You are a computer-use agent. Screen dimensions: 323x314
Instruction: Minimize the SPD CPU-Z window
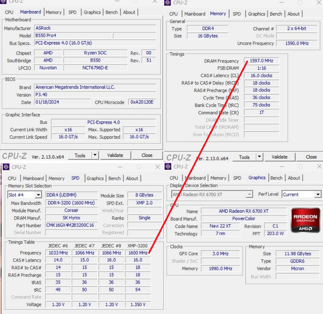[x=120, y=166]
